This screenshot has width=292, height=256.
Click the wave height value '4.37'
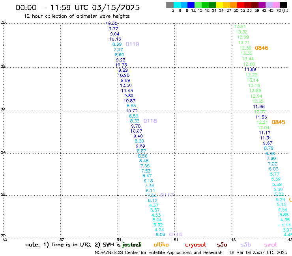pyautogui.click(x=154, y=206)
